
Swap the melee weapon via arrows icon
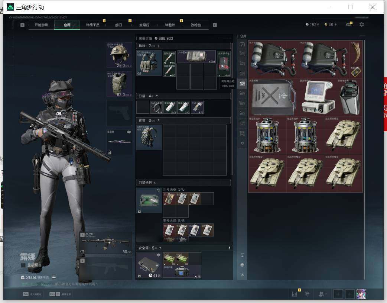[129, 132]
